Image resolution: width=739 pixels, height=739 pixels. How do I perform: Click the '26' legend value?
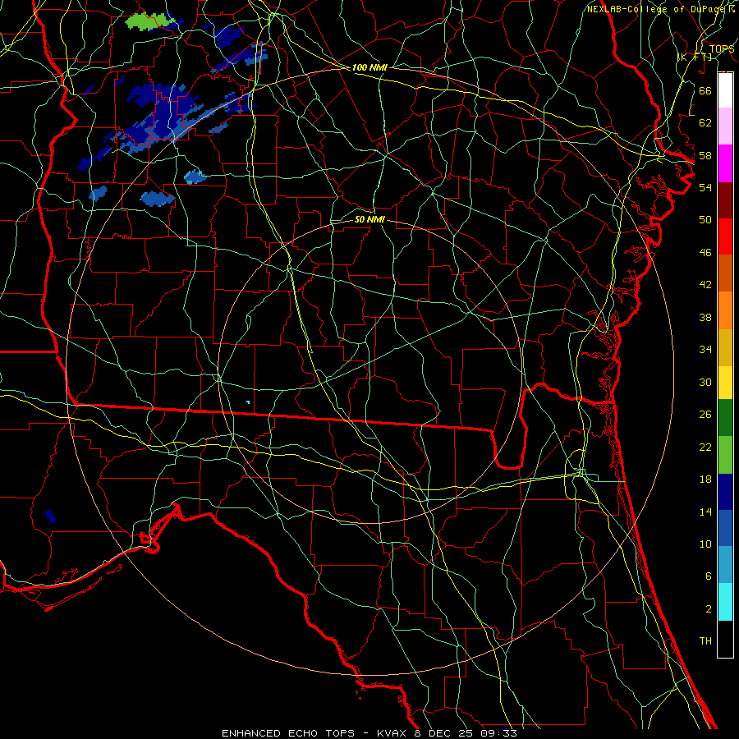point(705,415)
